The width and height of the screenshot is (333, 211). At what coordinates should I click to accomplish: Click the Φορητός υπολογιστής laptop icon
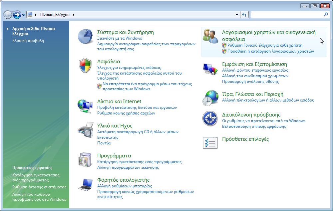pos(85,184)
